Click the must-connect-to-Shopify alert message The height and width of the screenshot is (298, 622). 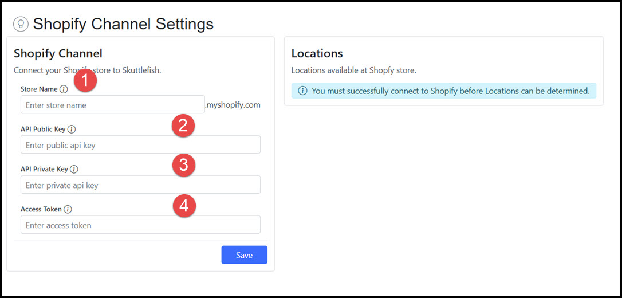coord(450,91)
